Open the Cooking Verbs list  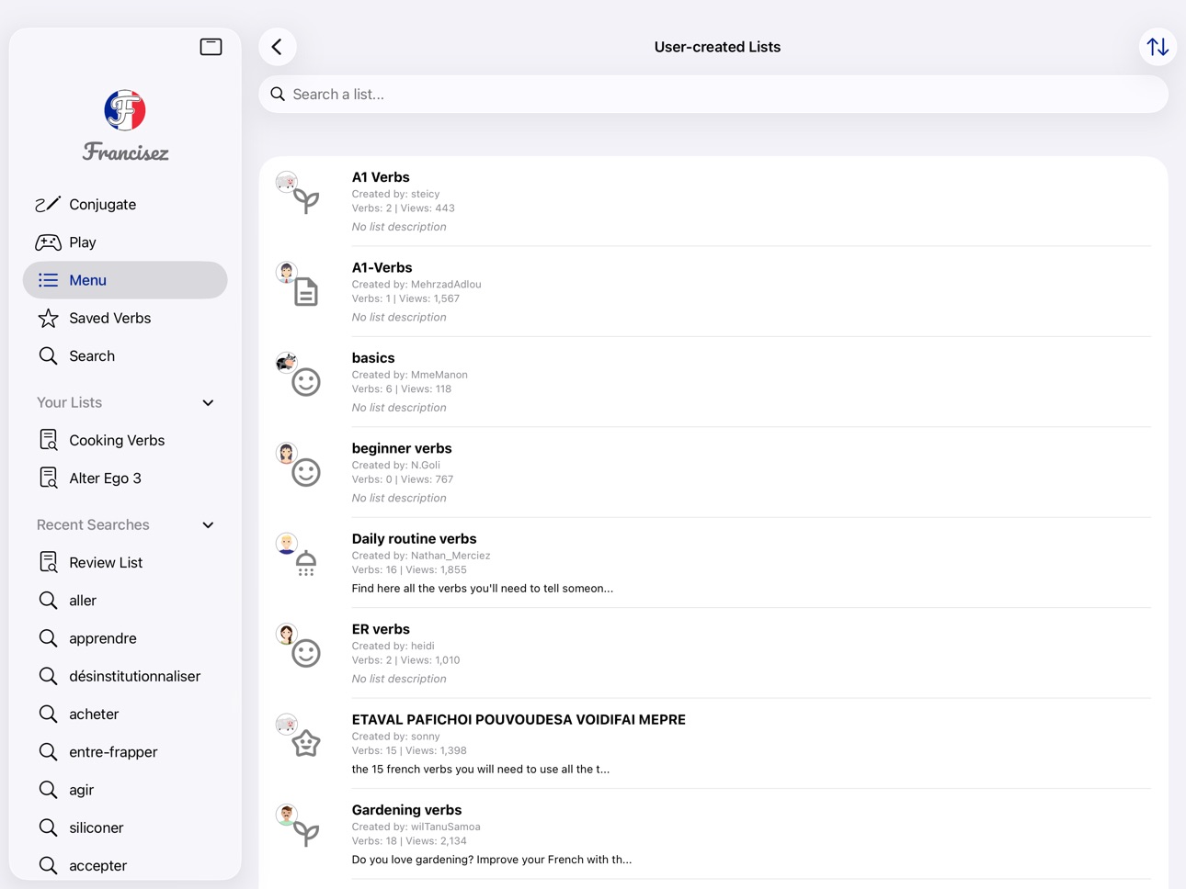click(125, 440)
